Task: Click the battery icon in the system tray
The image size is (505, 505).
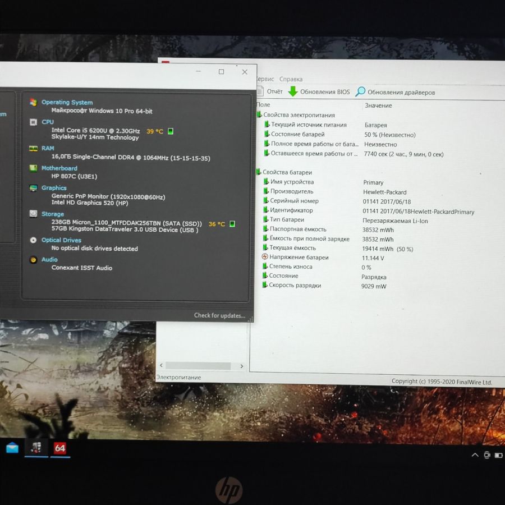Action: tap(498, 456)
